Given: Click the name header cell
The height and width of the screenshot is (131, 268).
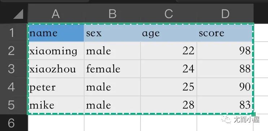Looking at the screenshot, I should (56, 33).
